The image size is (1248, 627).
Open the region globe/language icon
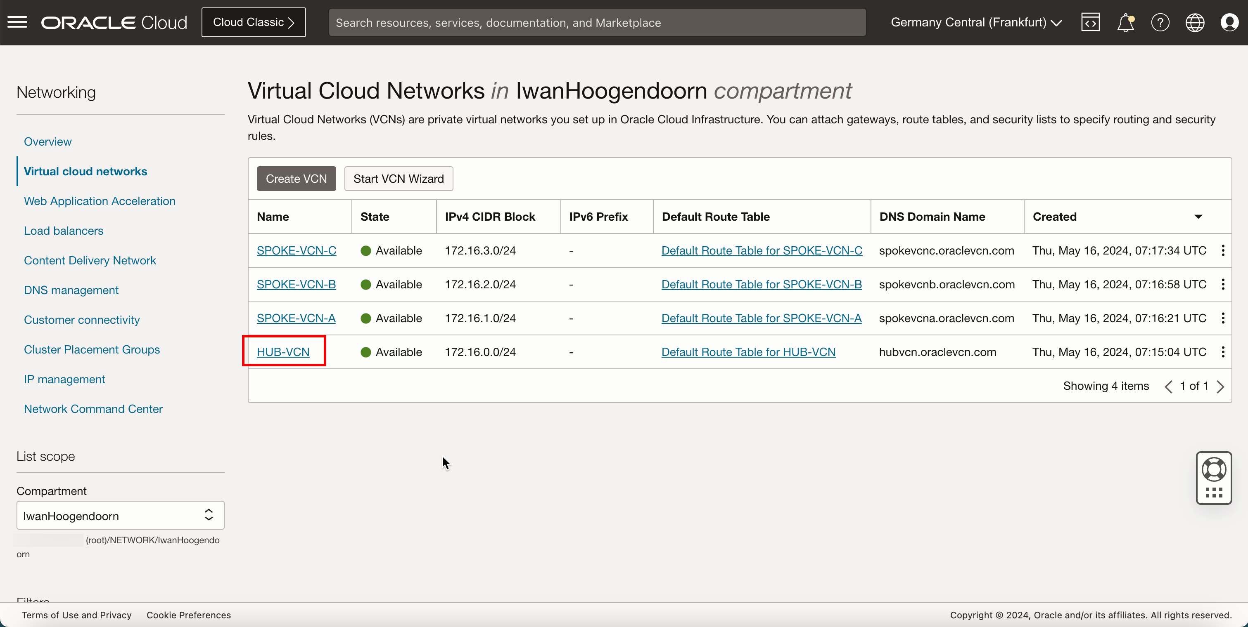point(1194,21)
